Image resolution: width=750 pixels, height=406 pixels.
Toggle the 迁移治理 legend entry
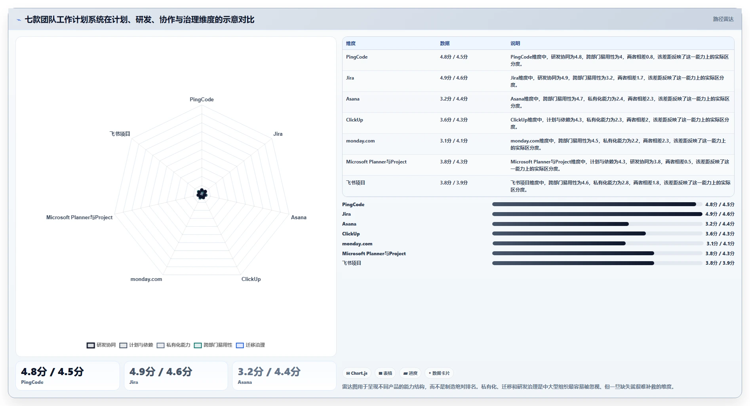(x=250, y=345)
